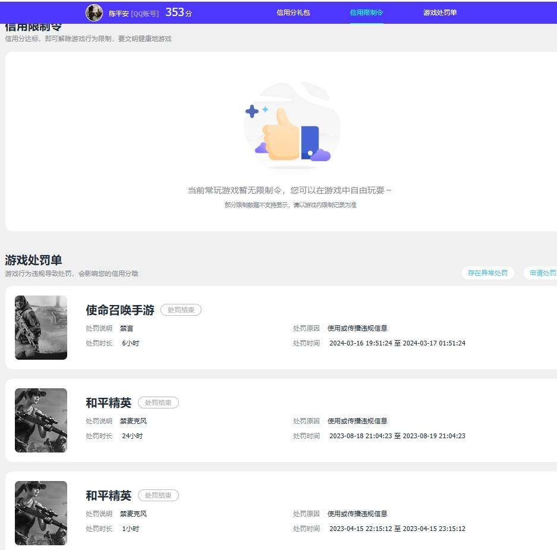Viewport: 557px width, 550px height.
Task: Click the 和平精英 thumbnail with 1小时 penalty
Action: pos(41,513)
